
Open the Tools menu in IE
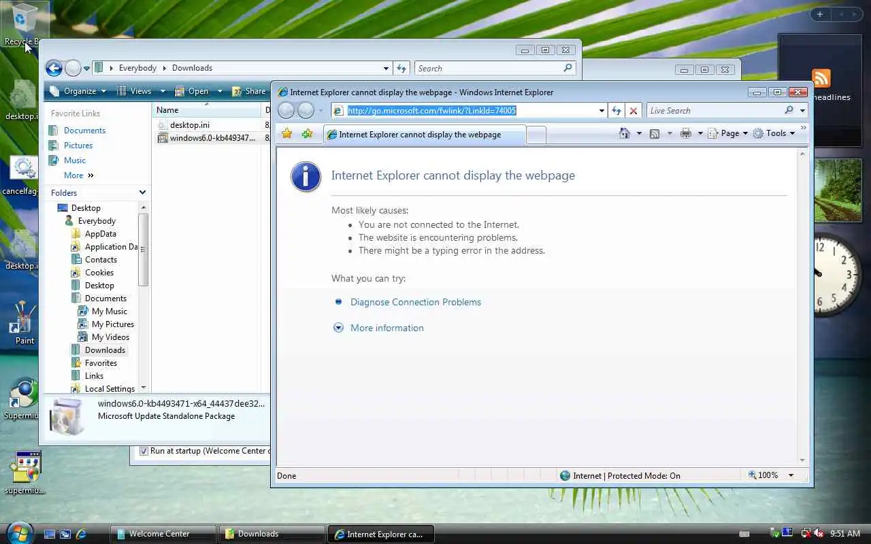point(774,133)
